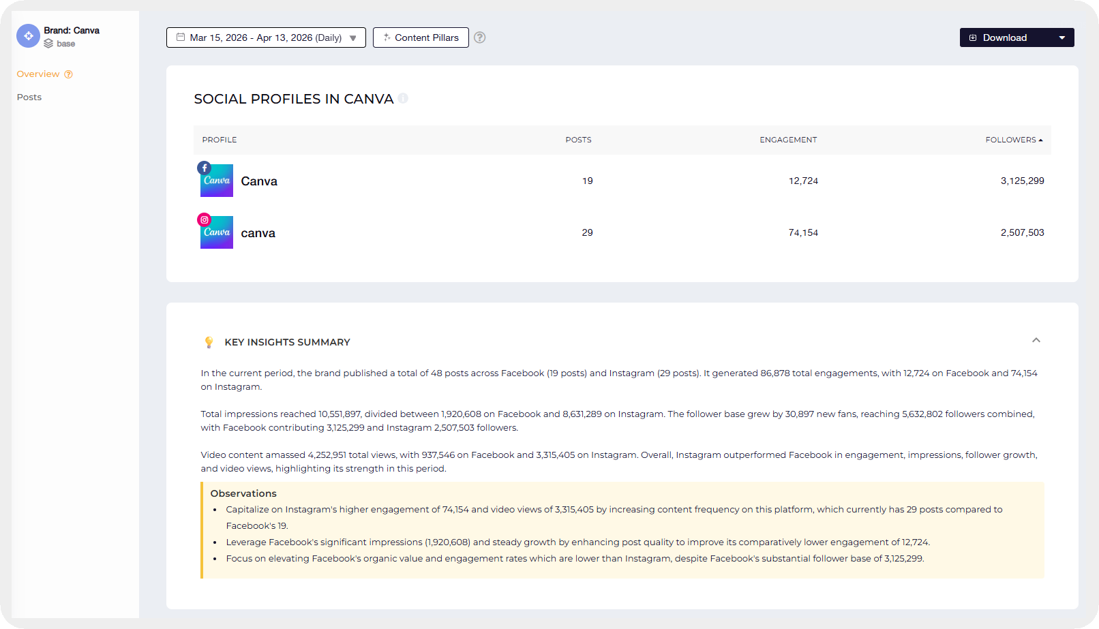
Task: Click Instagram engagement value 74,154
Action: (803, 232)
